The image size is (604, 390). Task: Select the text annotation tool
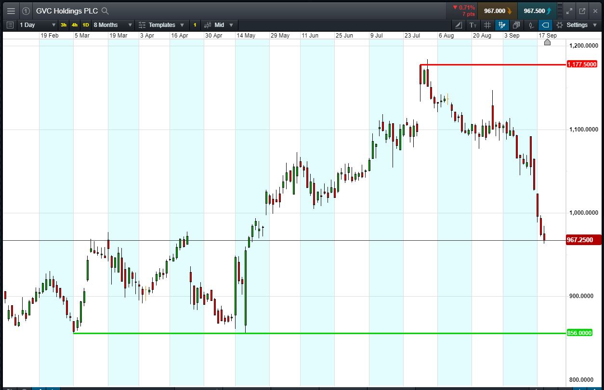pyautogui.click(x=473, y=25)
